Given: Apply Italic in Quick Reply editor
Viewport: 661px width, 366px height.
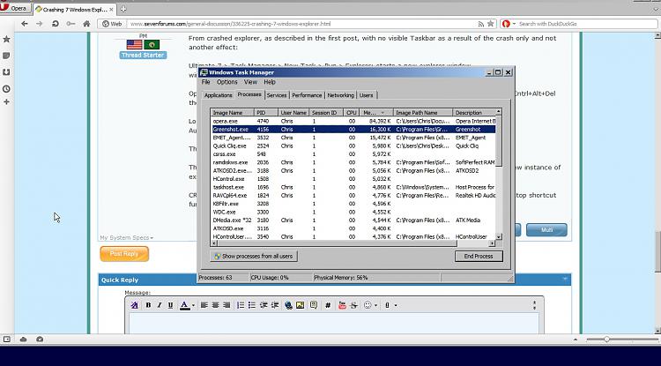Looking at the screenshot, I should (160, 305).
